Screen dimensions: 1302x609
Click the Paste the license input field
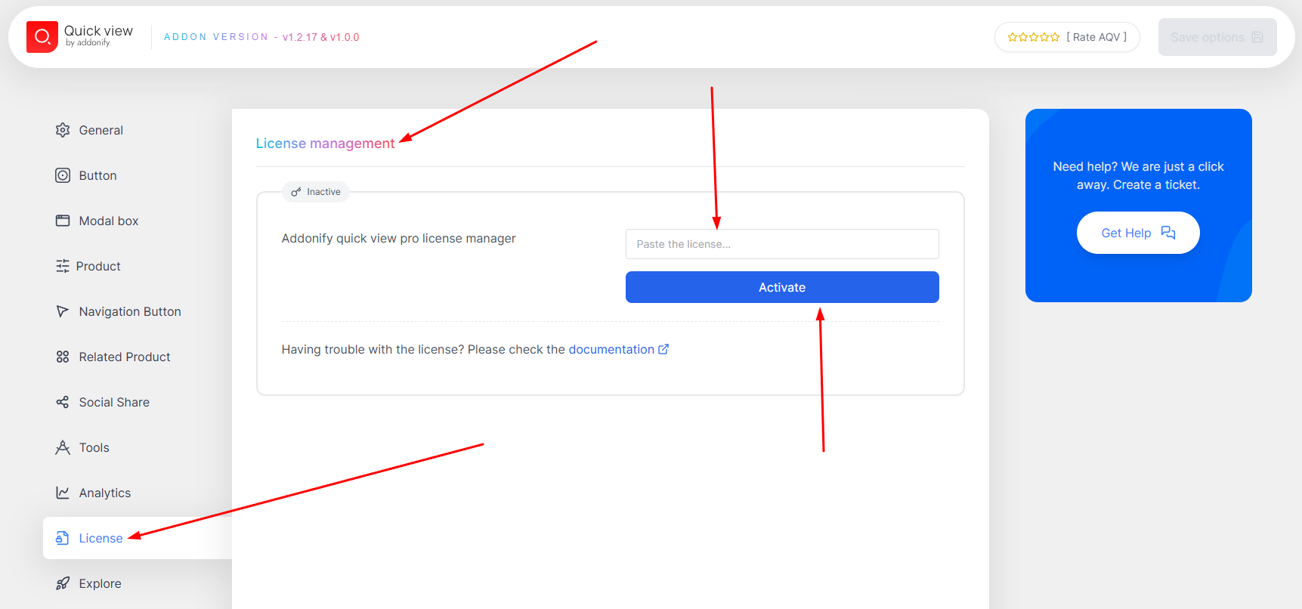782,243
